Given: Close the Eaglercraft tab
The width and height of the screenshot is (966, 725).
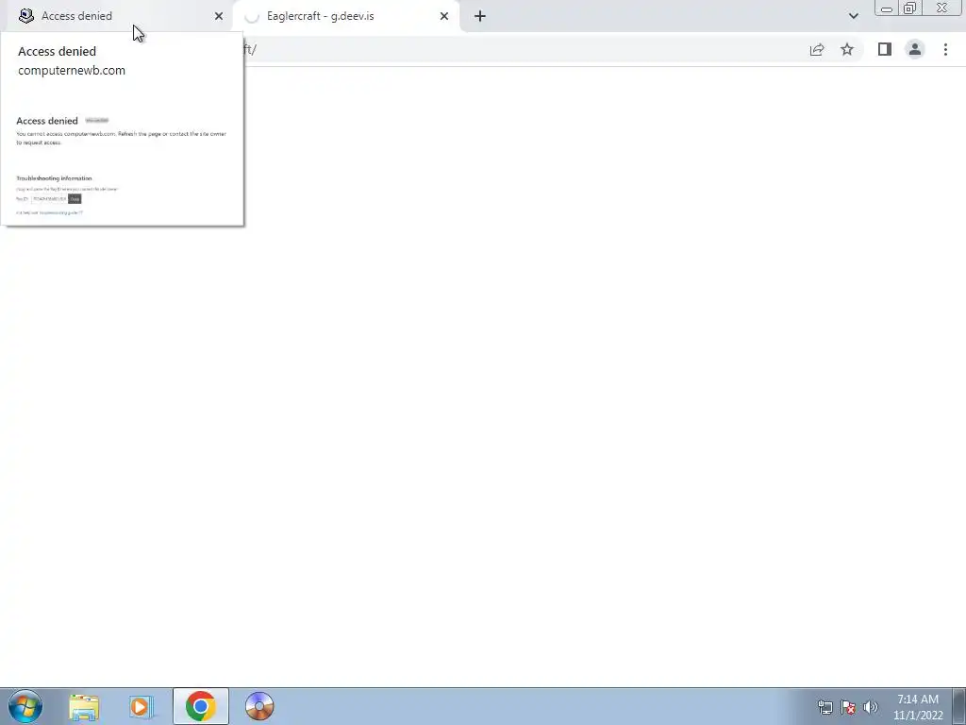Looking at the screenshot, I should point(444,16).
